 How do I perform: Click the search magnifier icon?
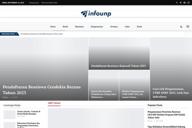point(181,27)
